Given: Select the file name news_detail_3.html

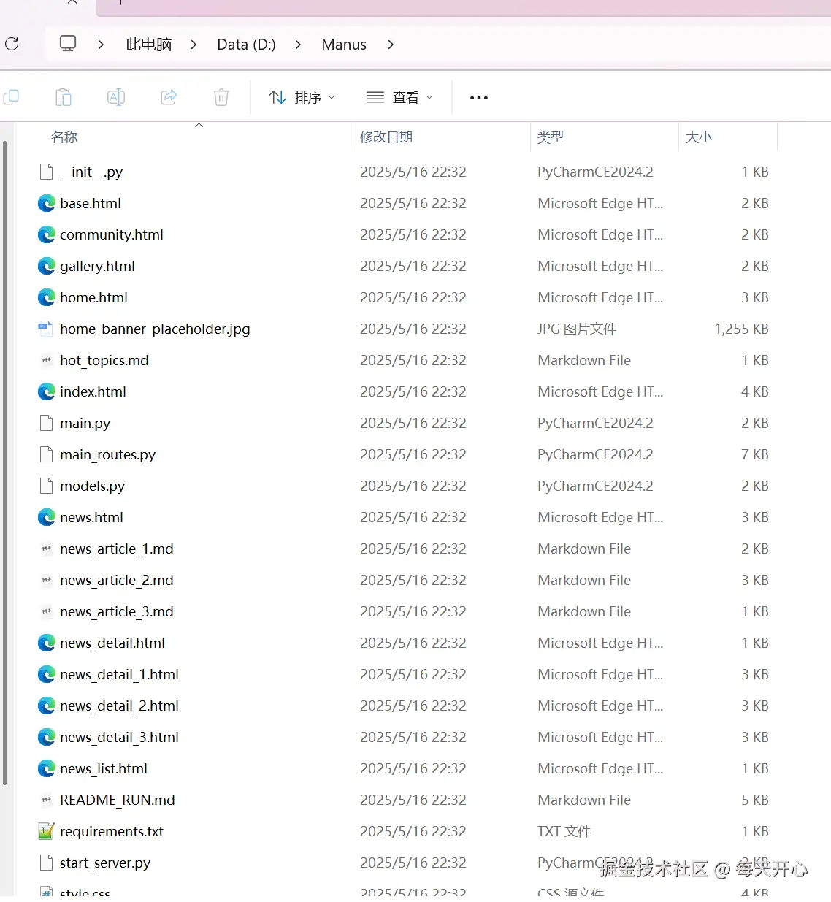Looking at the screenshot, I should point(119,738).
